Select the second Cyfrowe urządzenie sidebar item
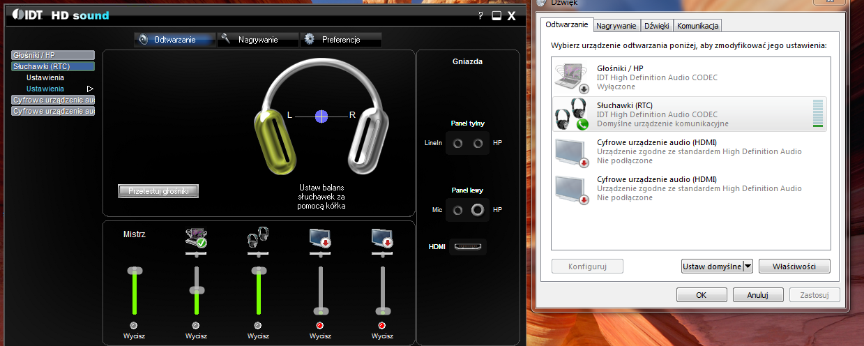This screenshot has width=864, height=346. pyautogui.click(x=53, y=111)
